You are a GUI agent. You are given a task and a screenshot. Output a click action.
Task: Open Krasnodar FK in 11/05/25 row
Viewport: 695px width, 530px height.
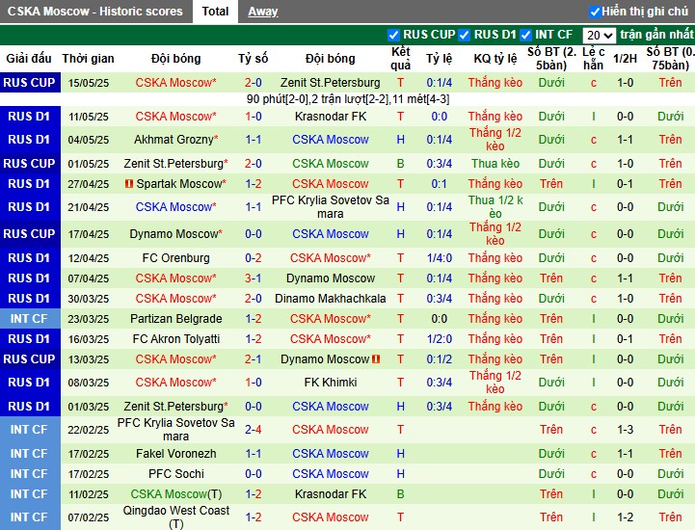coord(331,116)
